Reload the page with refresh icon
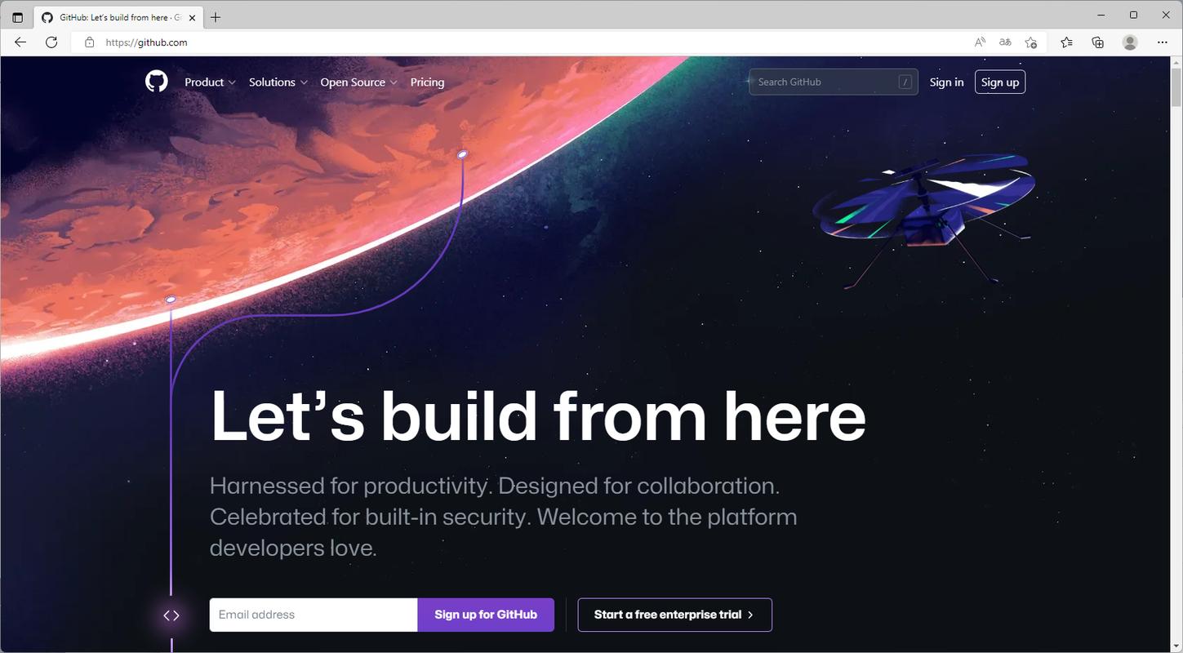 51,42
